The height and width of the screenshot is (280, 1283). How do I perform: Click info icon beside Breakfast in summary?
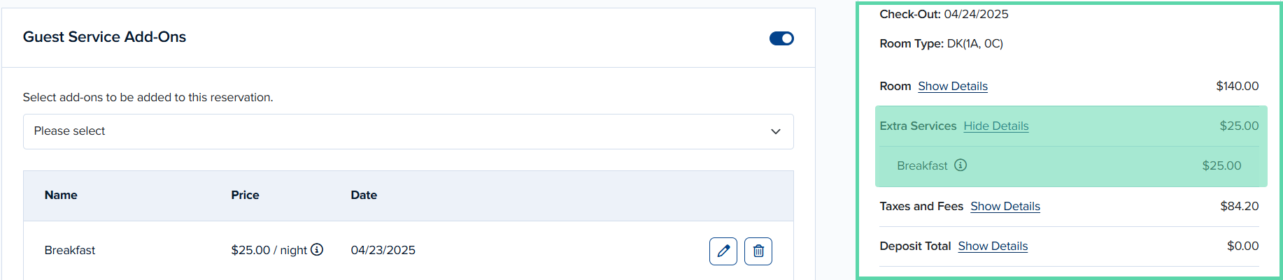tap(961, 165)
